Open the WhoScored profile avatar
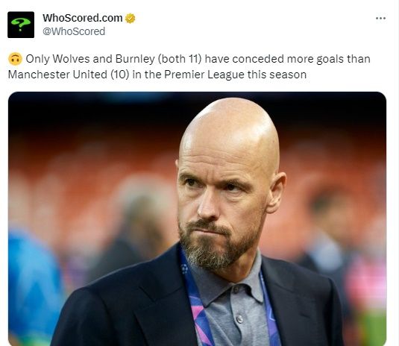This screenshot has width=399, height=346. [x=21, y=25]
